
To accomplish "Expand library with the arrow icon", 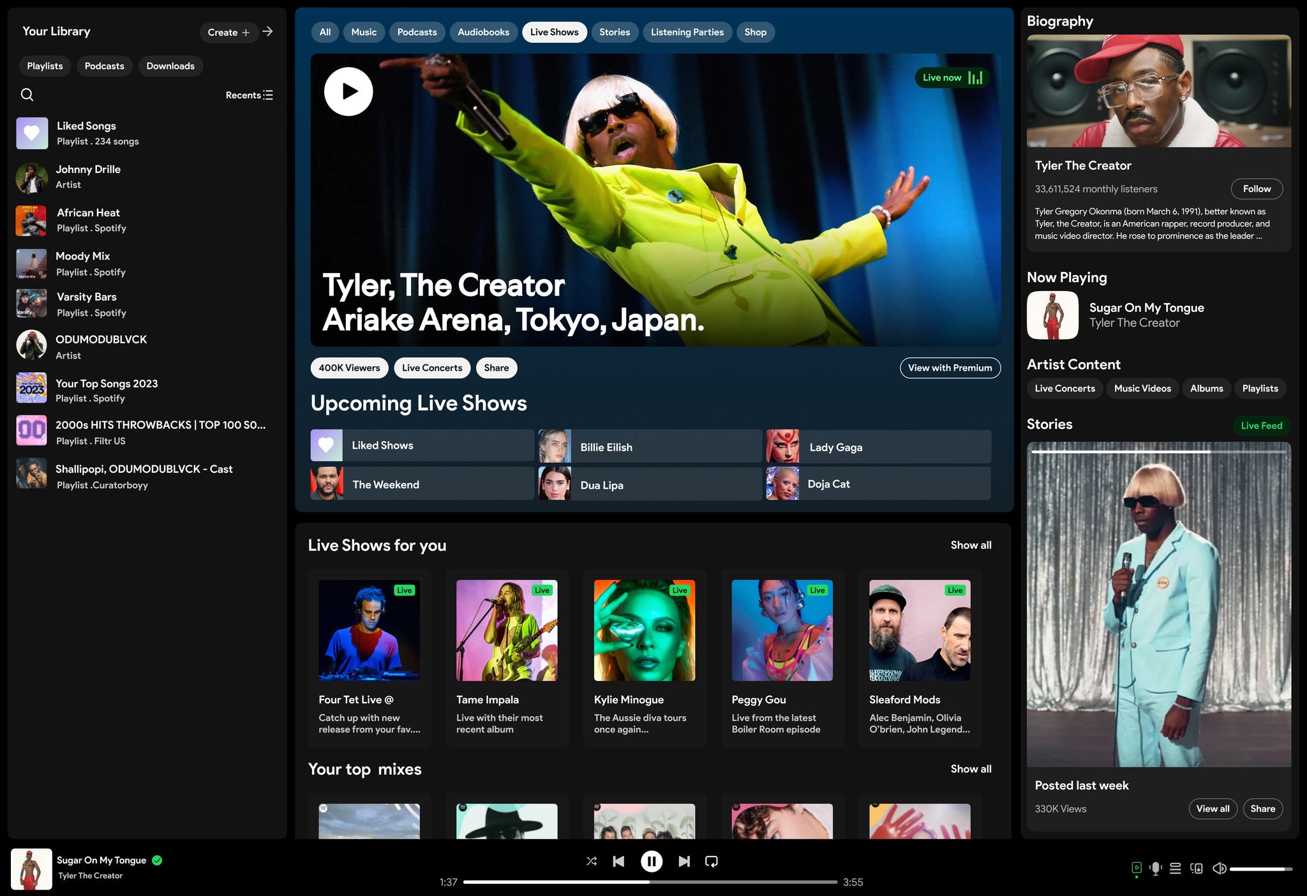I will click(267, 31).
